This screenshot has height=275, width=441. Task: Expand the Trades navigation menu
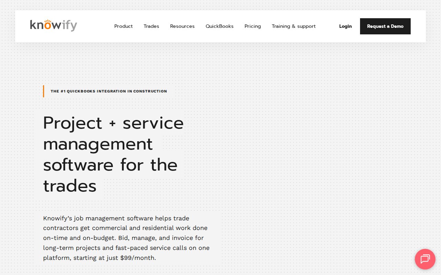point(151,26)
